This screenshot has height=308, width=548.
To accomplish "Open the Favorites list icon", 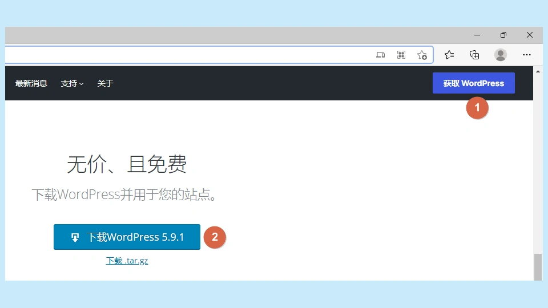I will [449, 55].
